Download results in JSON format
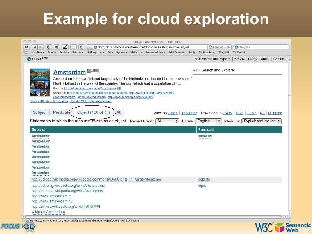This screenshot has height=234, width=312. [x=228, y=113]
